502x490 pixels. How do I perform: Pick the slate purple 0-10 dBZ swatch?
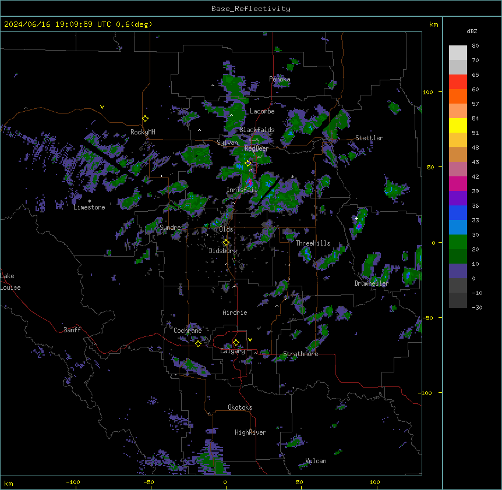(458, 271)
